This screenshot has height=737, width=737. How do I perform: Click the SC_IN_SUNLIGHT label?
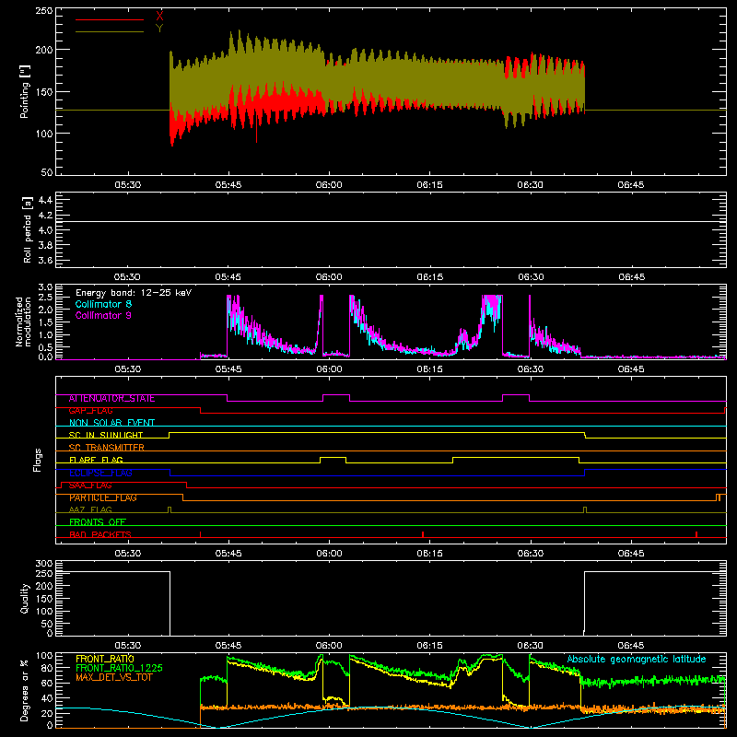click(x=106, y=435)
